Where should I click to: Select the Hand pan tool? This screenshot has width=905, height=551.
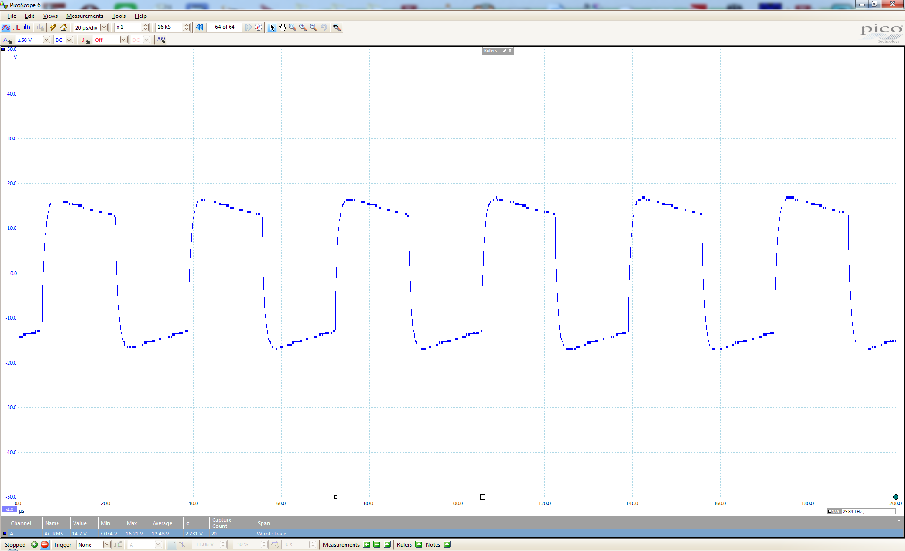coord(282,27)
